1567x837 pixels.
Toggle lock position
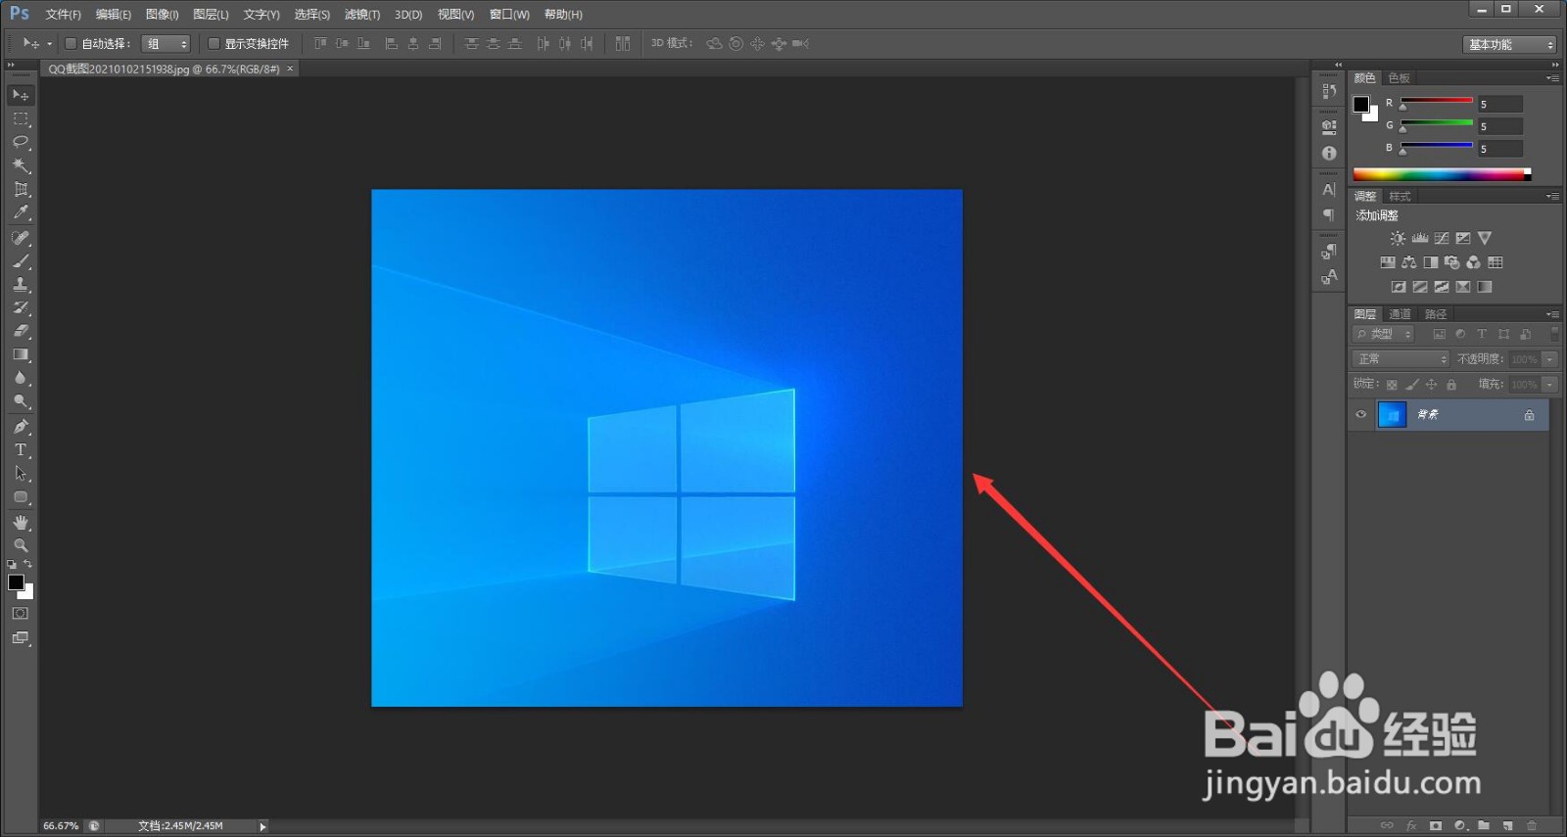(x=1431, y=385)
